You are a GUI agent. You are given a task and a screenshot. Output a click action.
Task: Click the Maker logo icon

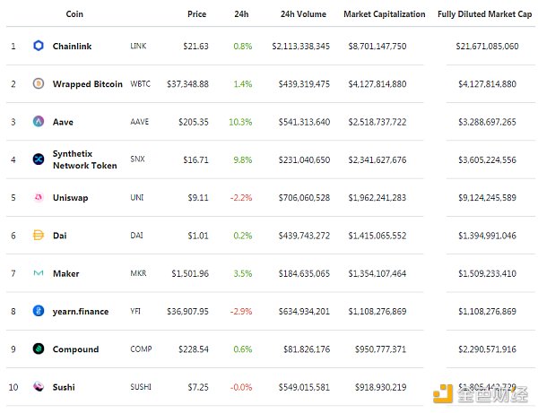click(x=39, y=273)
